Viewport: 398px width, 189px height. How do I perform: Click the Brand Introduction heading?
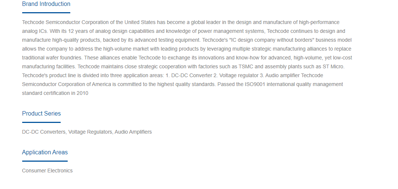click(46, 4)
